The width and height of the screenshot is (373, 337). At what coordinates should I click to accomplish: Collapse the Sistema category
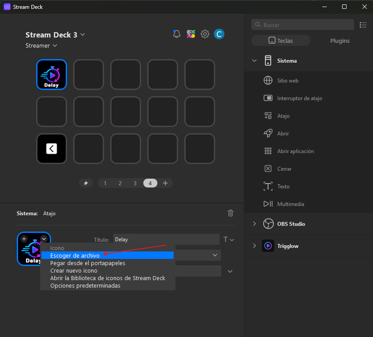254,60
